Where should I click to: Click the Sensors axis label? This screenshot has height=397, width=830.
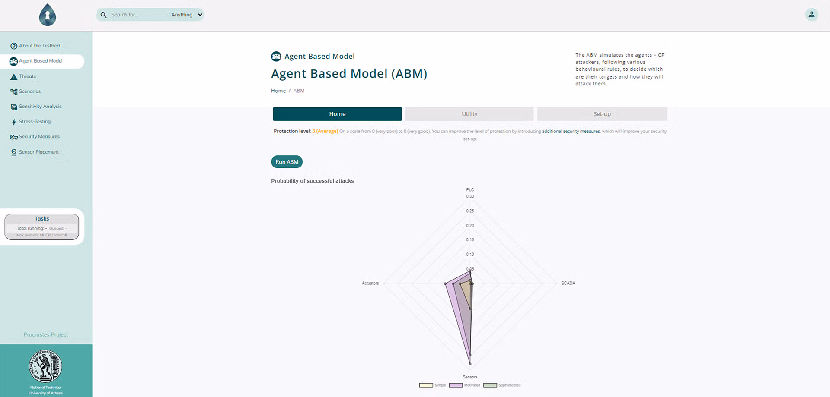pos(470,377)
